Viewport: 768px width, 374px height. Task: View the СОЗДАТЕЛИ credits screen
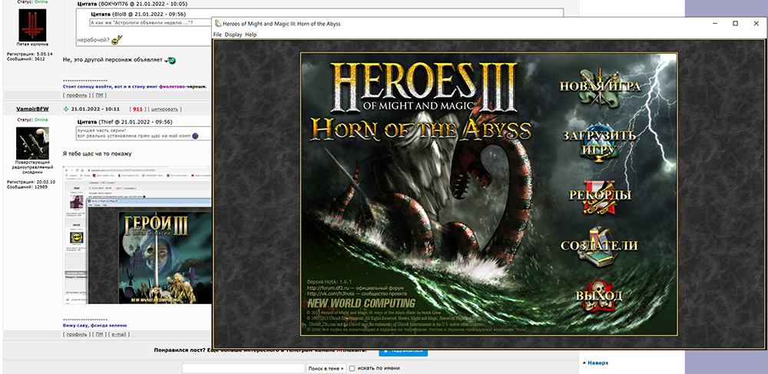click(x=599, y=245)
